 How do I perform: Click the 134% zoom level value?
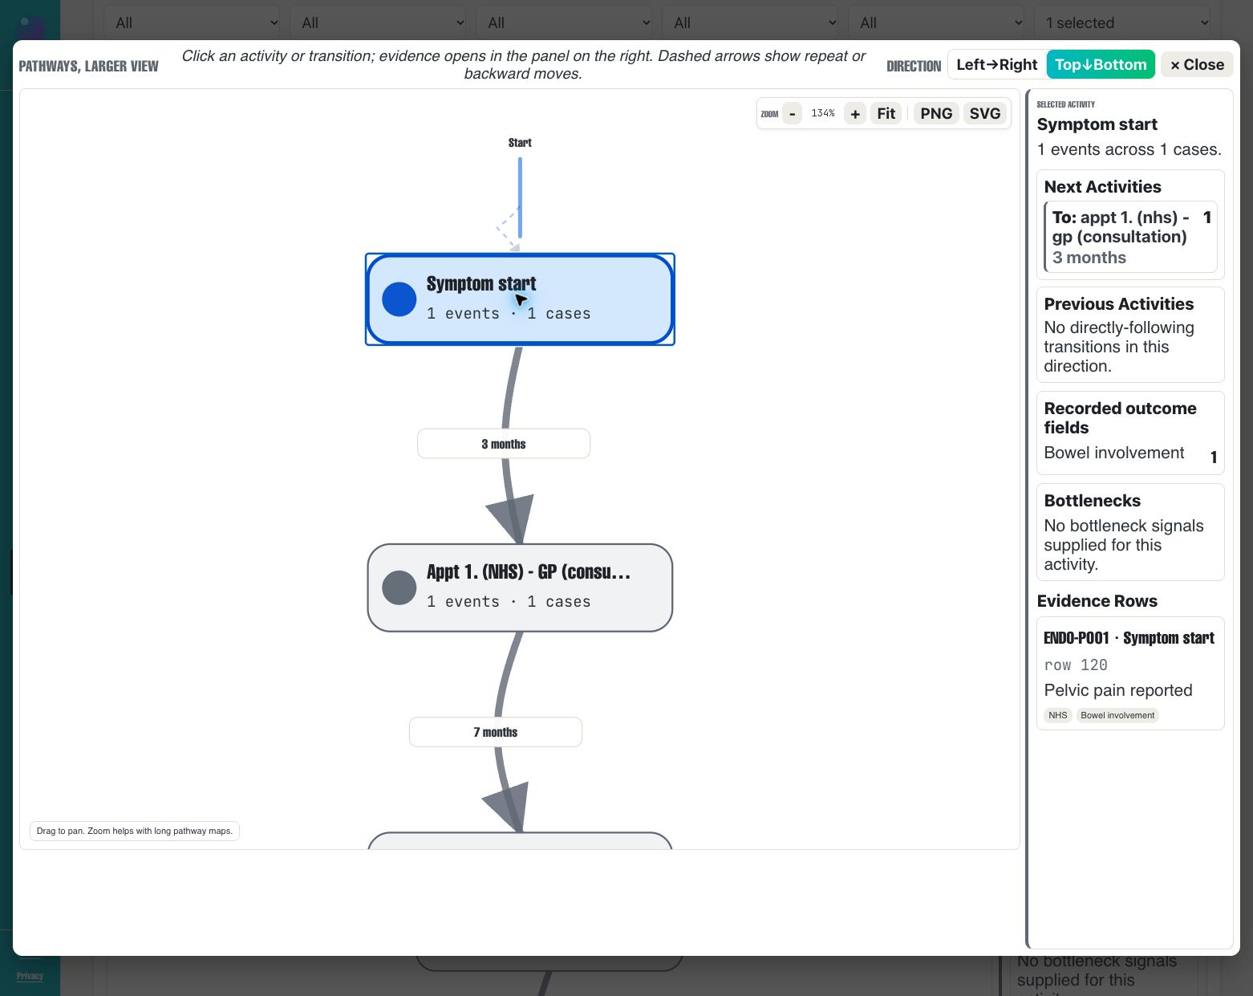(823, 113)
